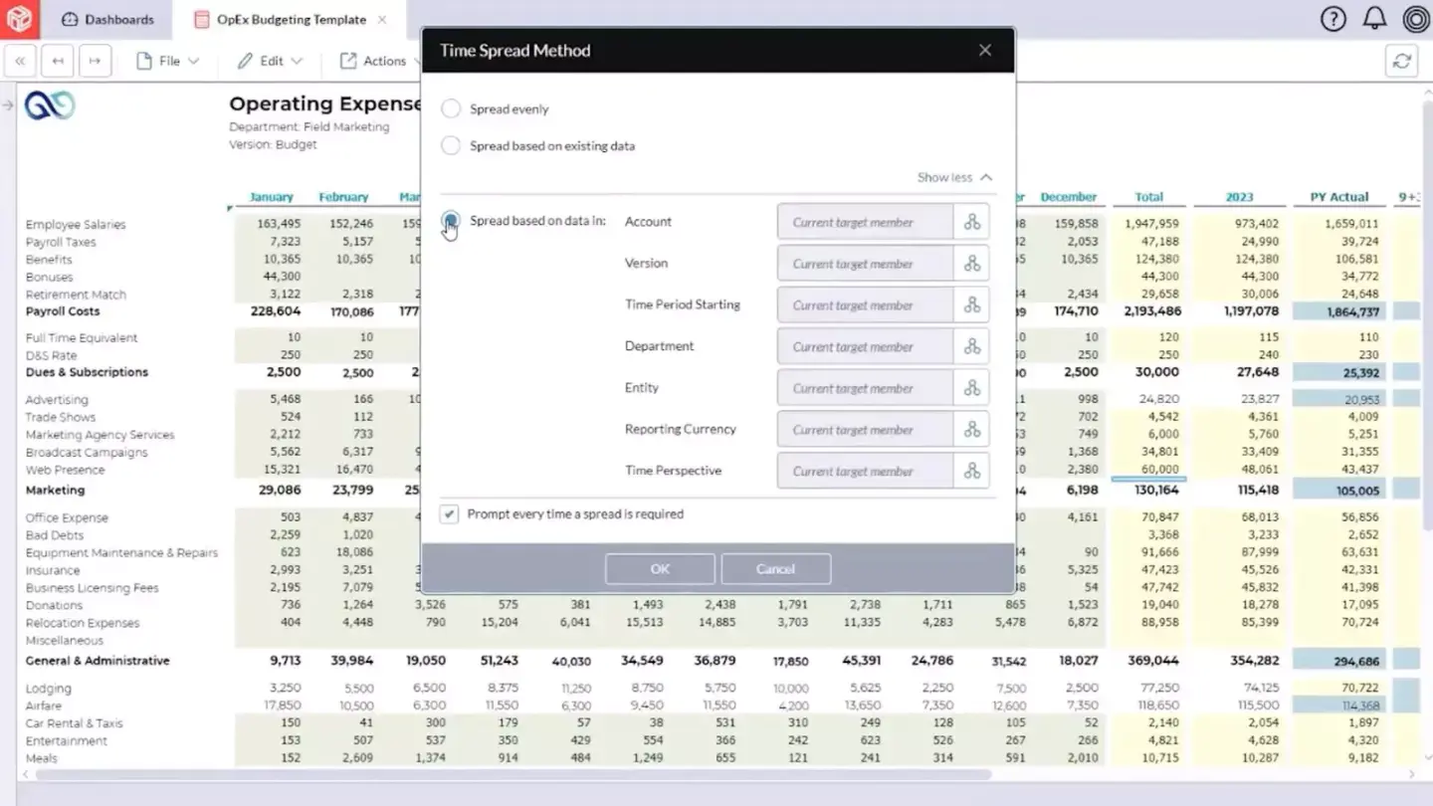Click January Employee Salaries cell 163,495
This screenshot has height=806, width=1433.
pos(279,224)
